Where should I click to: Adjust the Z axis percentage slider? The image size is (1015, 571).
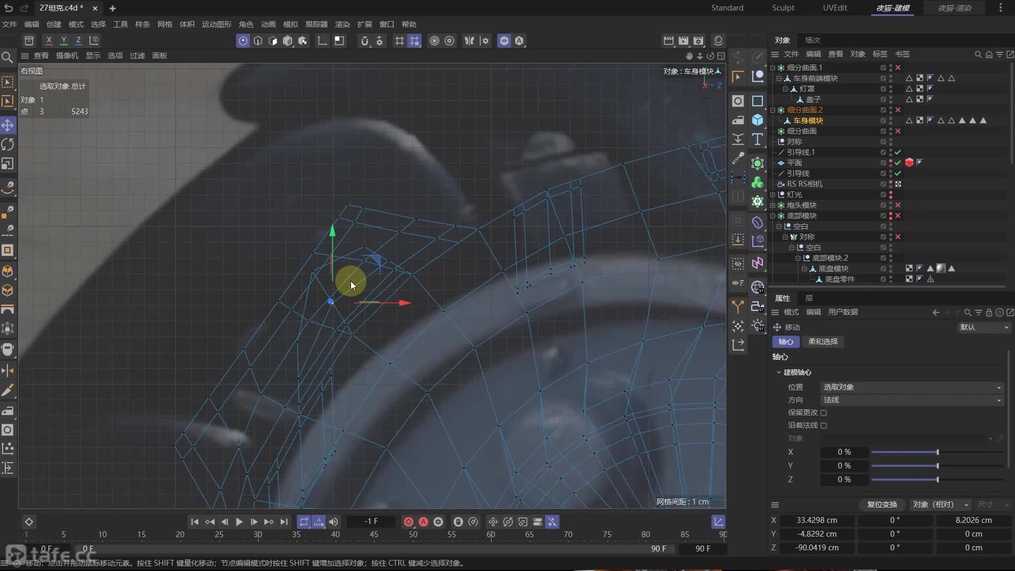click(937, 480)
